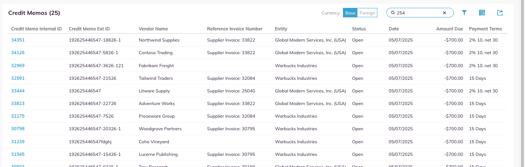Screen dimensions: 525x167
Task: Select vendor Contoso Trading
Action: [x=156, y=53]
